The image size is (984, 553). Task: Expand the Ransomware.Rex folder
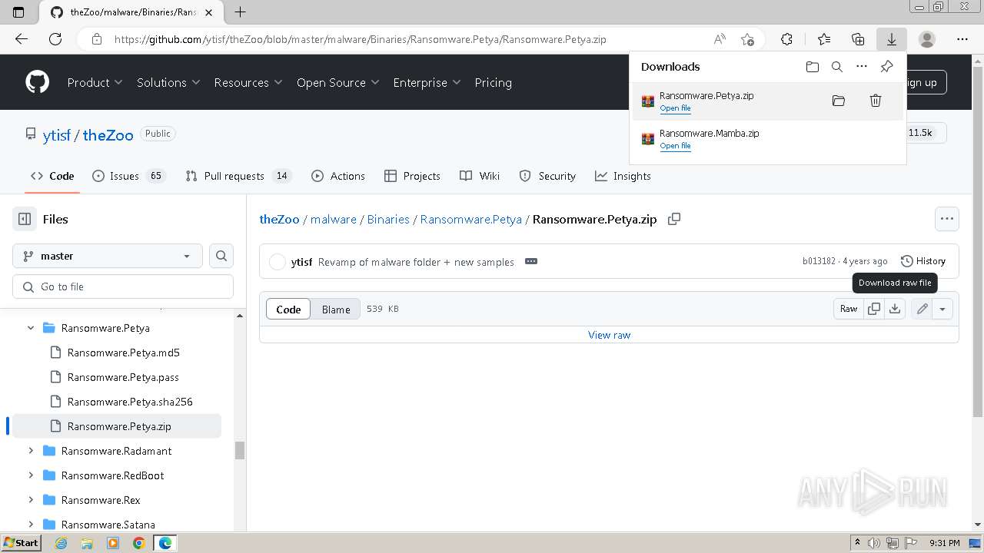click(x=31, y=500)
